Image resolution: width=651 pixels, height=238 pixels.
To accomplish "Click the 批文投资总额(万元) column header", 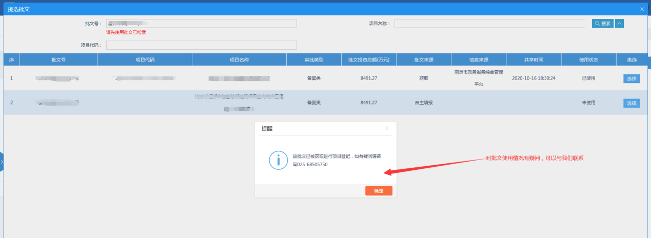I will point(368,60).
